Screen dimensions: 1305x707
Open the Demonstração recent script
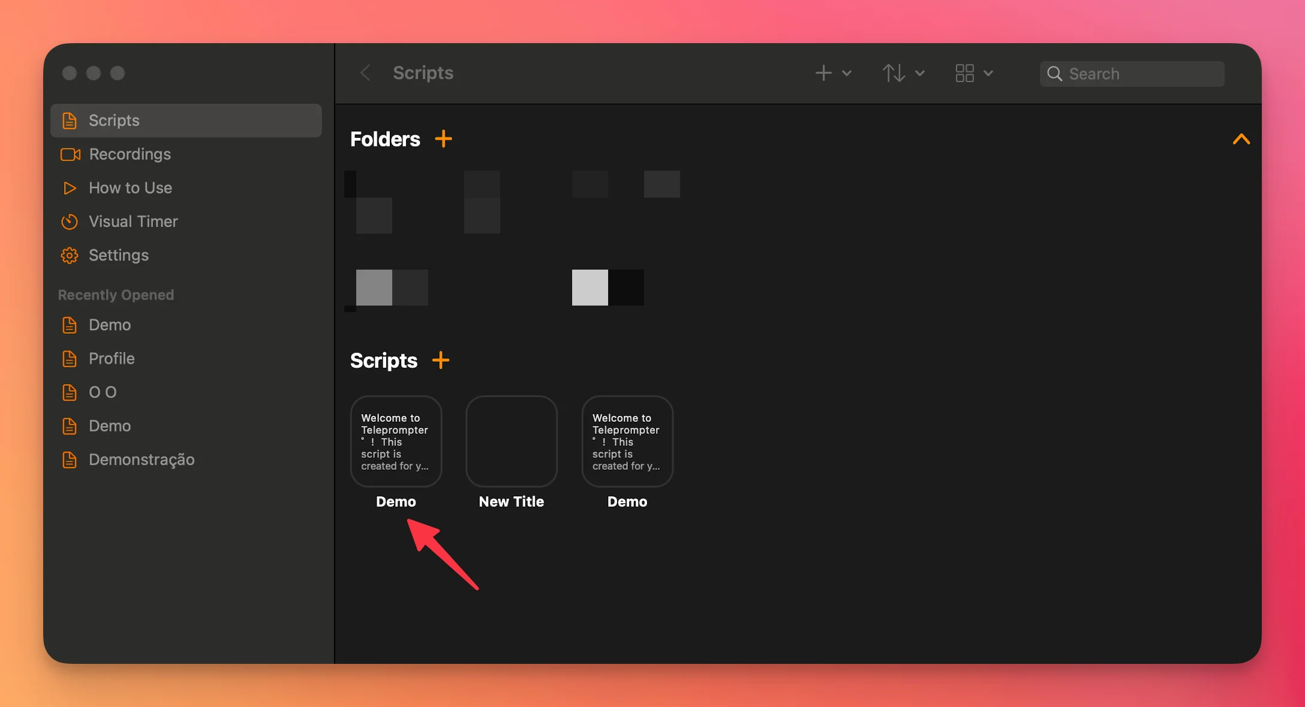coord(142,460)
